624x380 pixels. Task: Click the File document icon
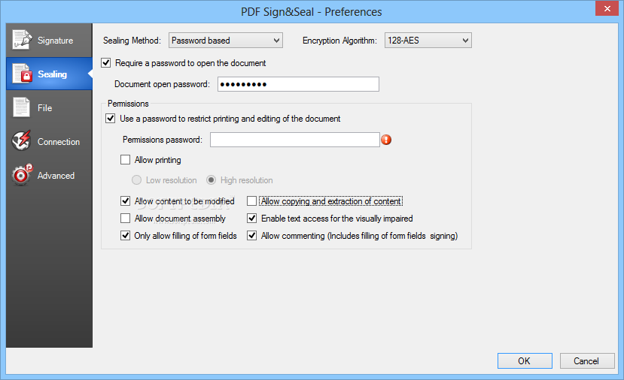pyautogui.click(x=21, y=107)
